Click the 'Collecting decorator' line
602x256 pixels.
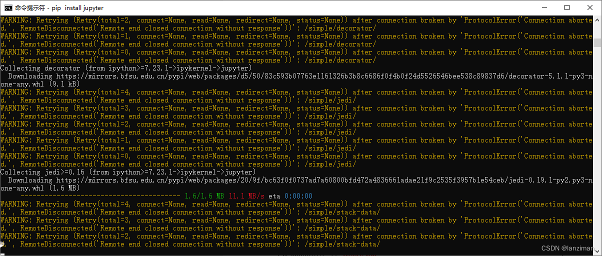coord(126,68)
